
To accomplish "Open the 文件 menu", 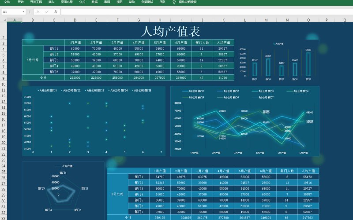I will click(7, 2).
